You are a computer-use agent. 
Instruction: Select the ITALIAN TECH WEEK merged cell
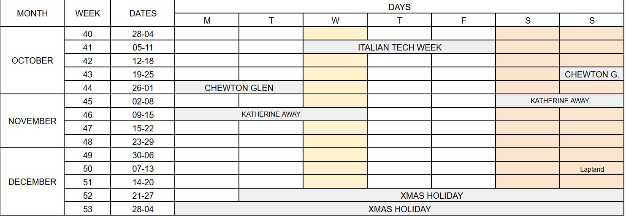click(399, 47)
